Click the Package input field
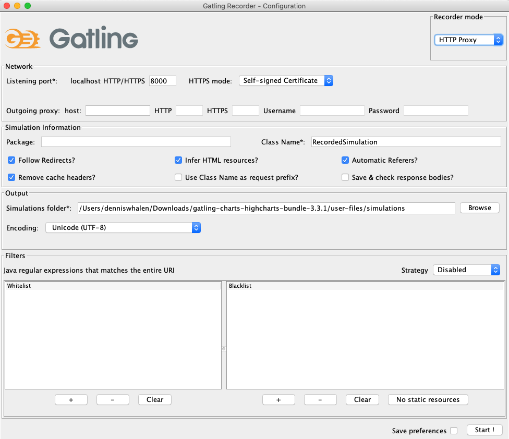 [136, 142]
